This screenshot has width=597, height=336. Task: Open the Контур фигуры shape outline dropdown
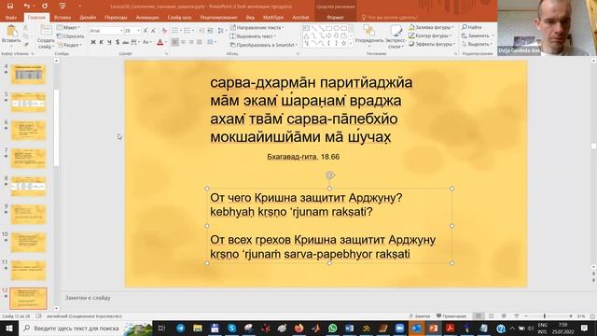point(430,35)
